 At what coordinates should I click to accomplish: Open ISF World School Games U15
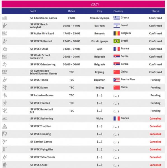click(40, 57)
